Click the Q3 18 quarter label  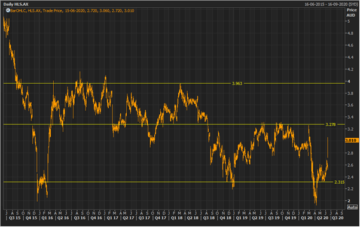tap(209, 218)
